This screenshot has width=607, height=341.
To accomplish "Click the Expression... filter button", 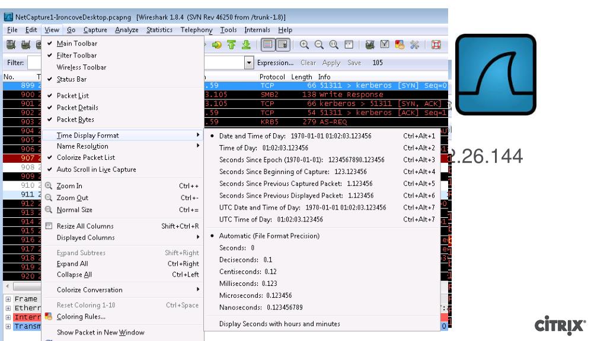I will pos(275,63).
